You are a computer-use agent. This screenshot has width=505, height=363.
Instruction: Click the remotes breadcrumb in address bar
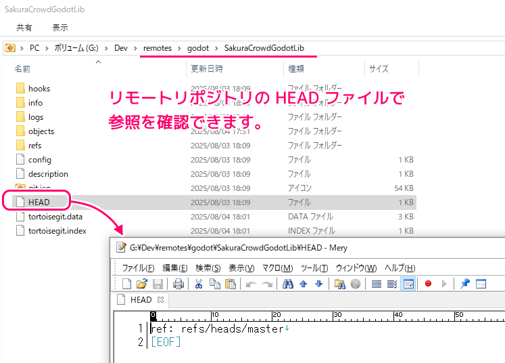point(157,48)
